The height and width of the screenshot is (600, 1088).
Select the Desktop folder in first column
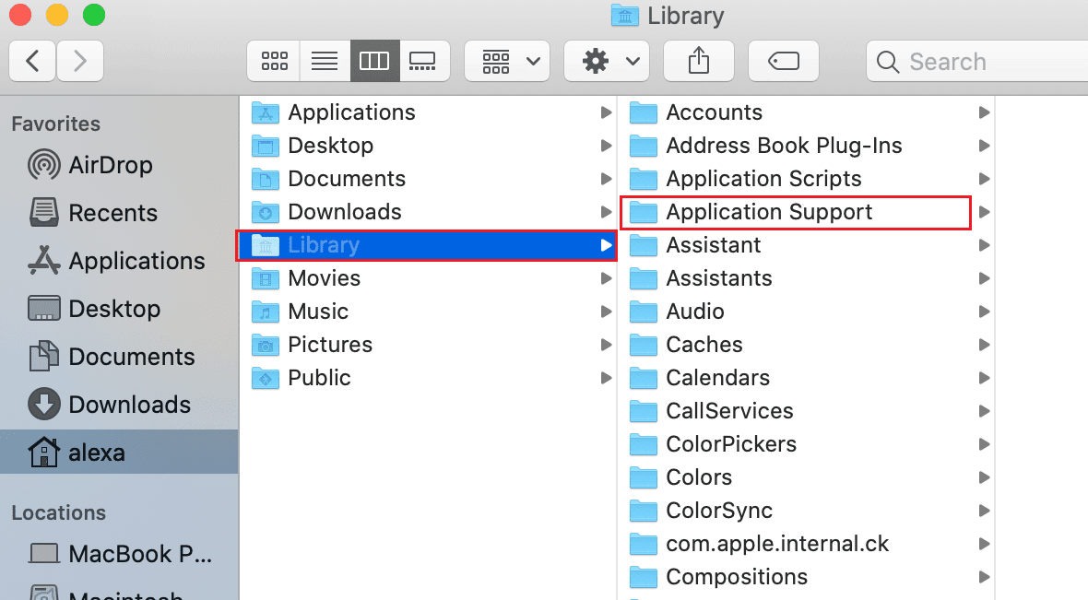tap(428, 146)
